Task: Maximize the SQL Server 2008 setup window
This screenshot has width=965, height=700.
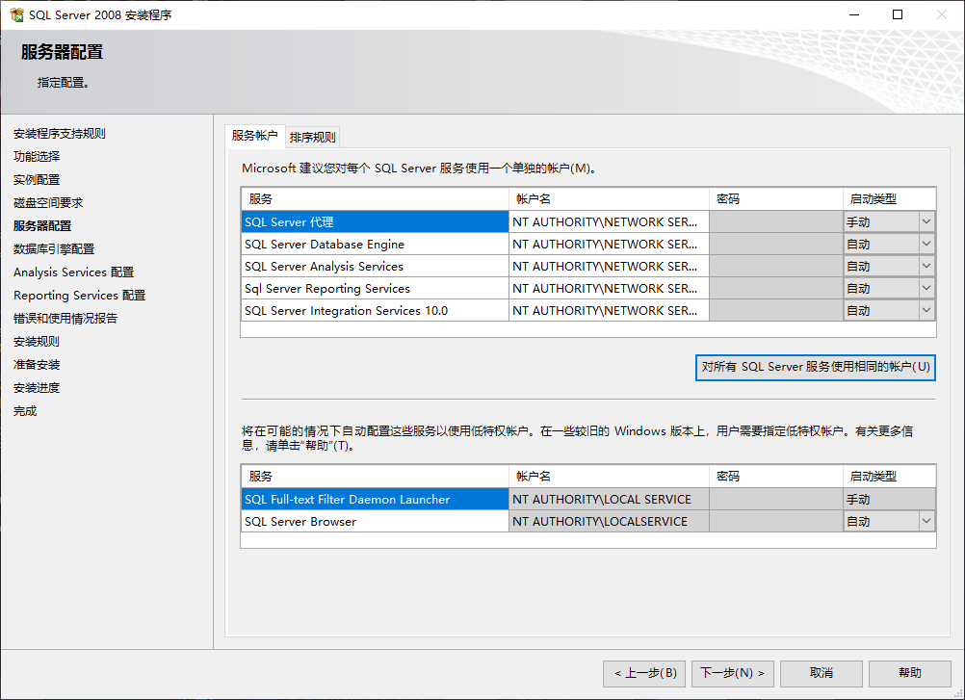Action: 898,14
